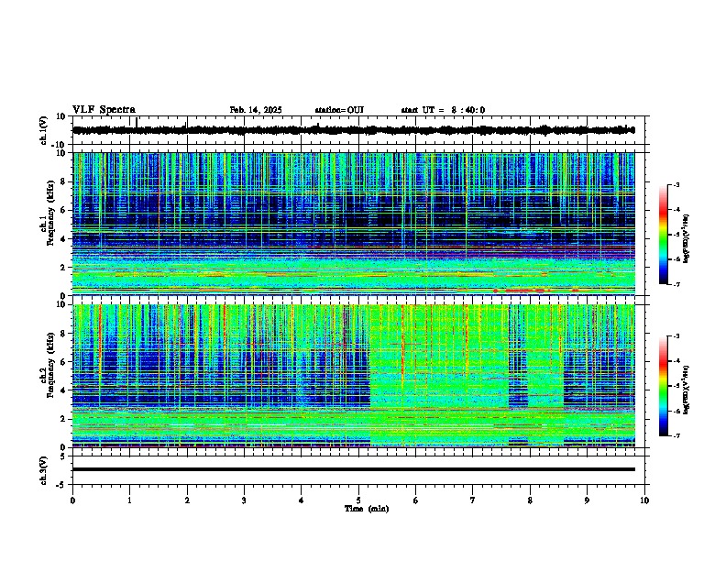Image resolution: width=726 pixels, height=561 pixels.
Task: Click the ch.2 "Frequency (kHz)" axis label
Action: tap(51, 365)
